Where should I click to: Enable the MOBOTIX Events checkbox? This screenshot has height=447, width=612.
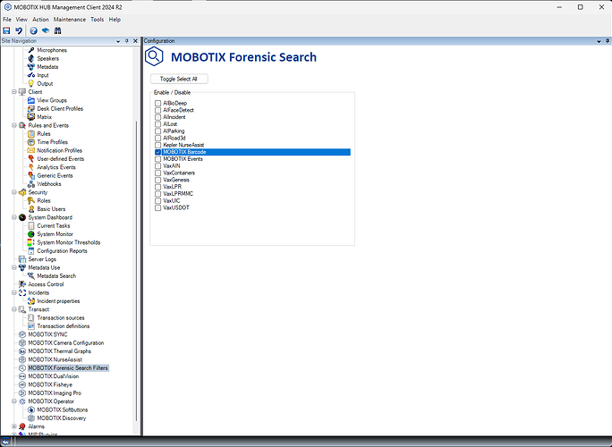[x=158, y=159]
